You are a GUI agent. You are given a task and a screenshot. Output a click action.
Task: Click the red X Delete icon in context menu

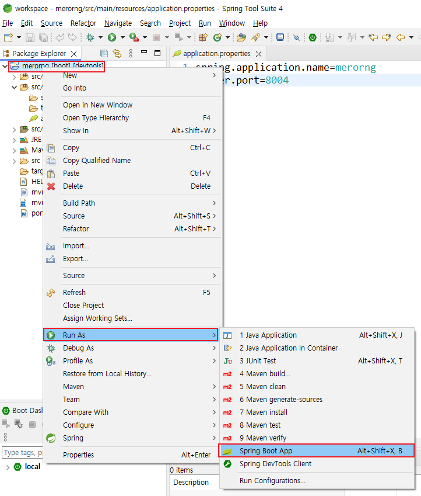(51, 186)
